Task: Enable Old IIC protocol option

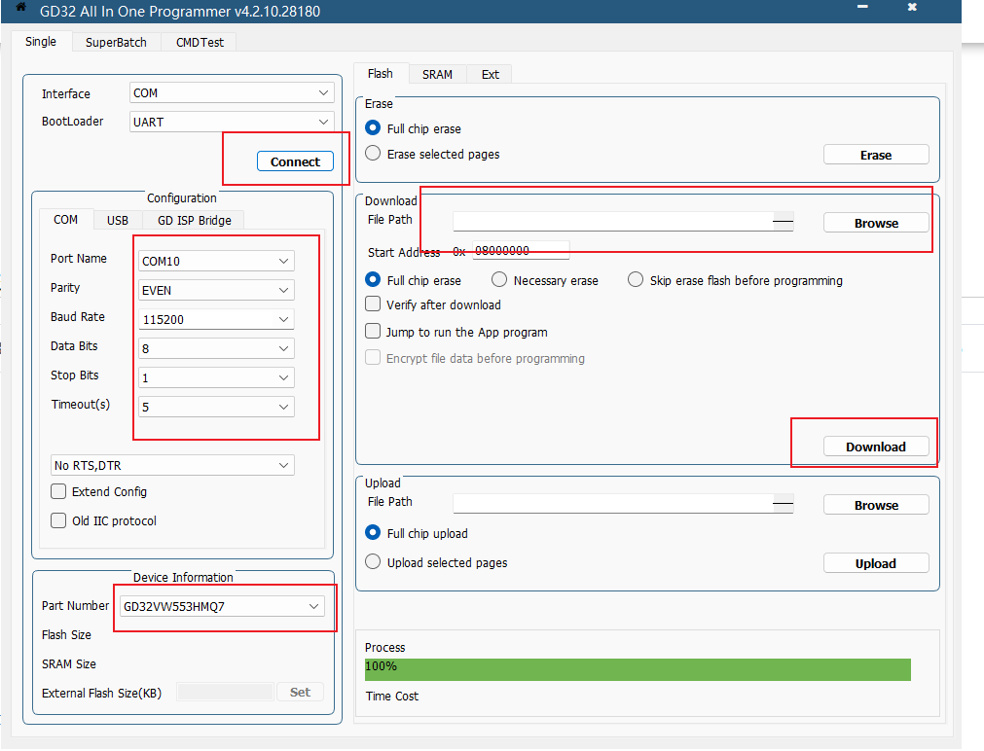Action: click(59, 521)
